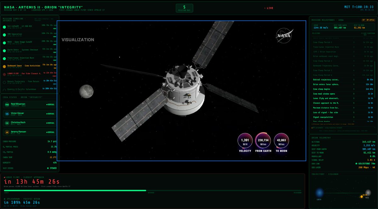Viewport: 378px width, 209px height.
Task: Click the flyby mission progress bar
Action: (x=152, y=190)
